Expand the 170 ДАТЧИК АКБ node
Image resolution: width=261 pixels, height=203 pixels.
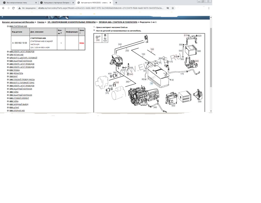[8, 55]
